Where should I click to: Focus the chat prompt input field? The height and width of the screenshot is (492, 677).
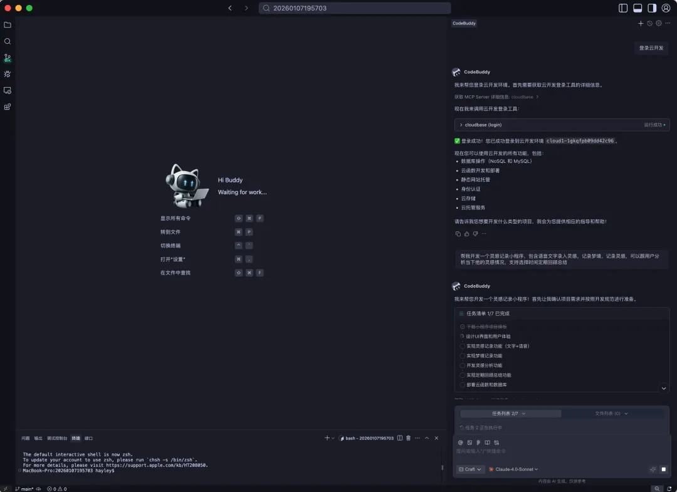(x=561, y=451)
